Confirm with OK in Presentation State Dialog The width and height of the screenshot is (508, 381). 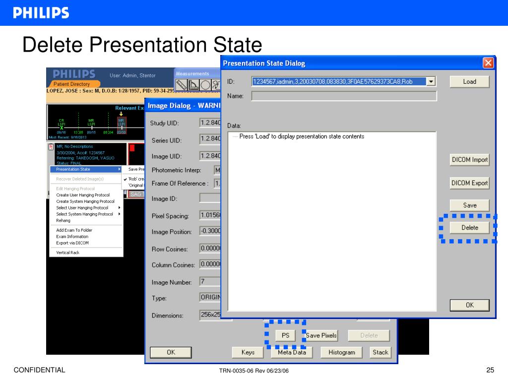[x=469, y=305]
